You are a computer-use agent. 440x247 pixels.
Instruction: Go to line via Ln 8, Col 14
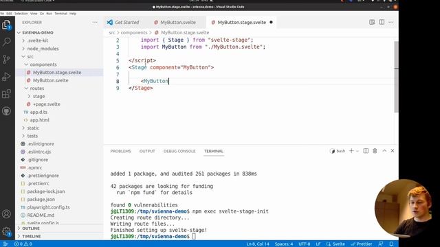pyautogui.click(x=258, y=244)
